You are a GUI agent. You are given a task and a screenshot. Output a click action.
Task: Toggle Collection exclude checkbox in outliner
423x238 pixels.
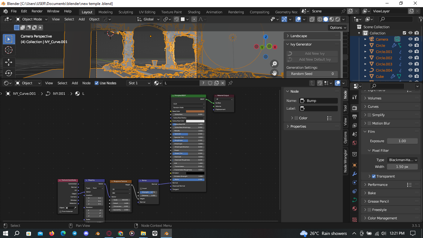[404, 33]
